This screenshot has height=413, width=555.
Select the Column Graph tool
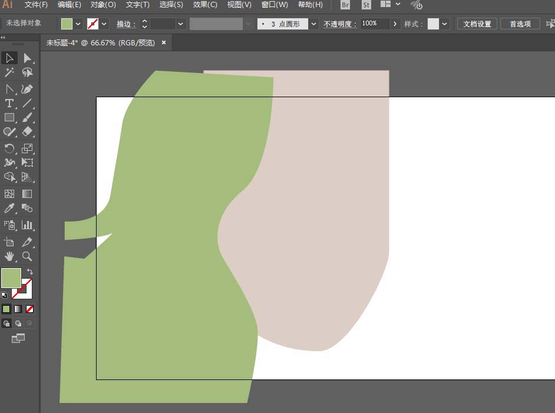[x=27, y=224]
